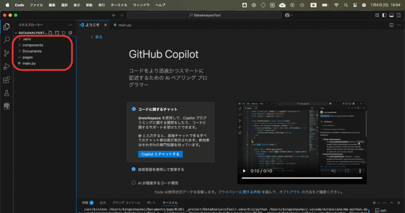Open the Explorer view in activity bar

pos(6,27)
